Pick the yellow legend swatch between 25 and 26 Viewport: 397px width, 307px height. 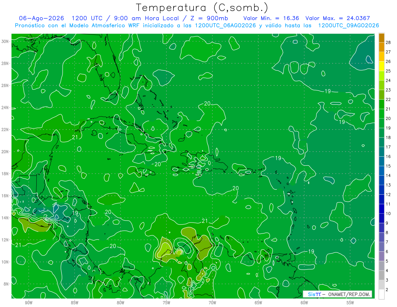pyautogui.click(x=381, y=66)
